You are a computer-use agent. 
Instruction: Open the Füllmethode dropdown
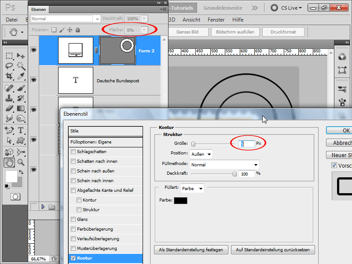click(x=224, y=165)
